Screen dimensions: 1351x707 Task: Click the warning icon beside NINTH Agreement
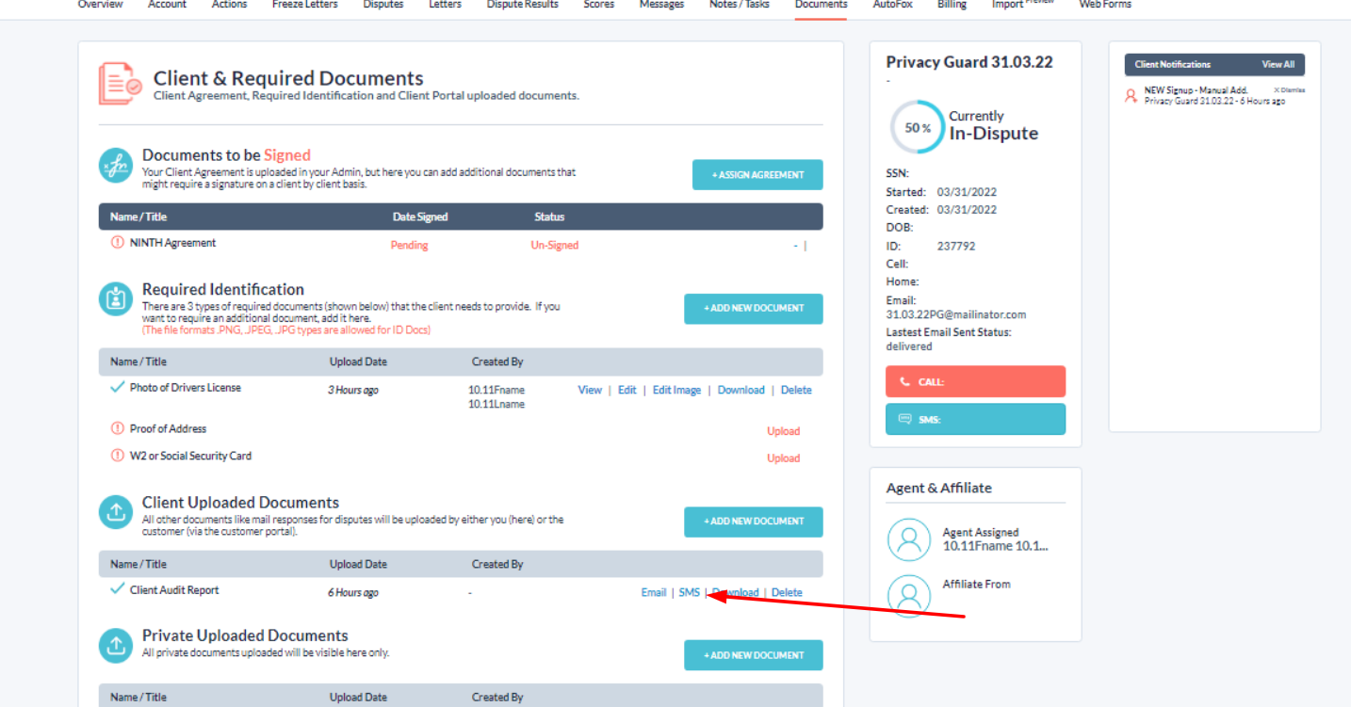(118, 243)
